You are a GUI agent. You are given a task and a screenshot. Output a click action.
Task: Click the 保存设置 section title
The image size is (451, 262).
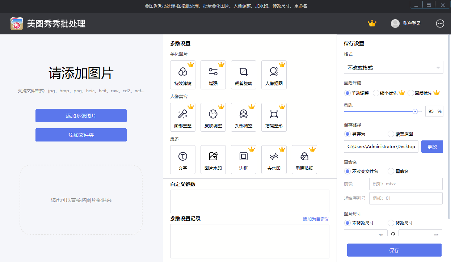[x=354, y=43]
